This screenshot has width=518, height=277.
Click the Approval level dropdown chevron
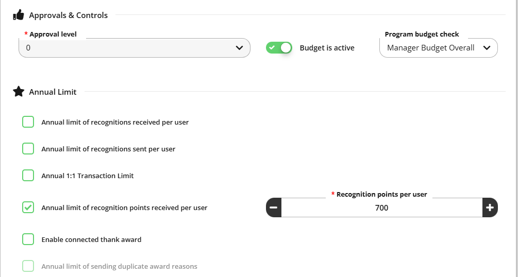240,48
